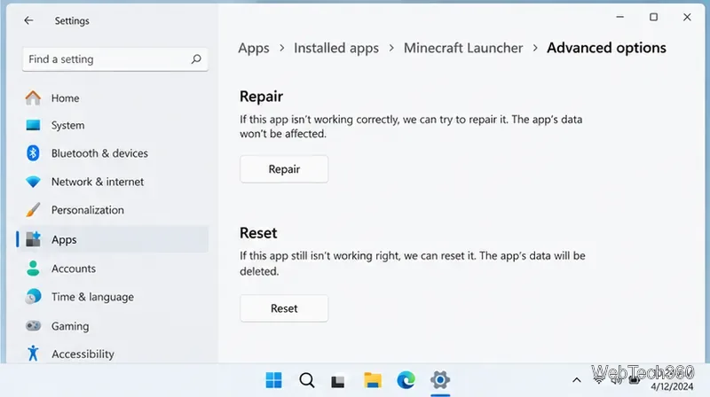
Task: Click the Reset button
Action: tap(284, 308)
